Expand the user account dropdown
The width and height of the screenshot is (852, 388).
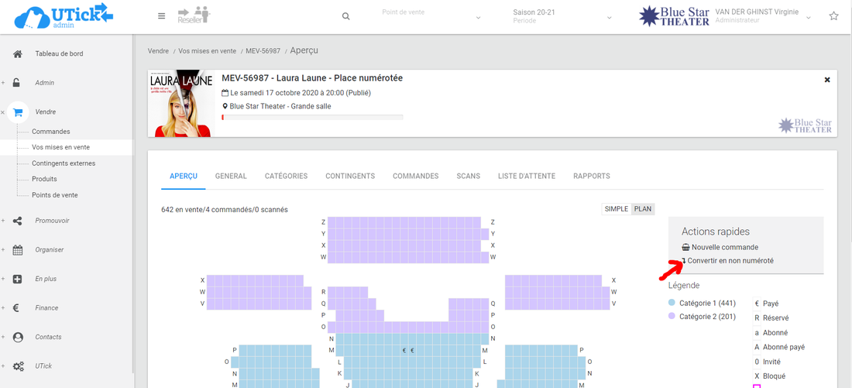[x=809, y=17]
